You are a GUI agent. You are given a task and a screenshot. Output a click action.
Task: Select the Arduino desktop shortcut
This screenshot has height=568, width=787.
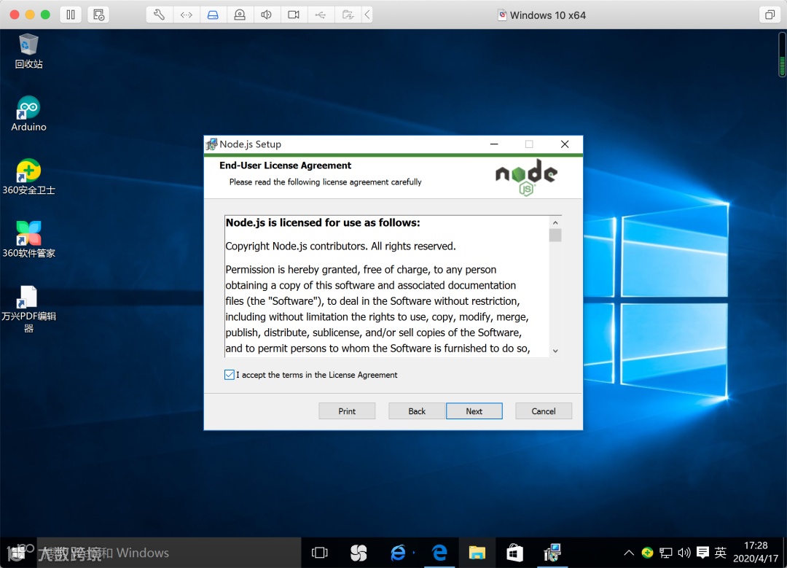[x=28, y=114]
